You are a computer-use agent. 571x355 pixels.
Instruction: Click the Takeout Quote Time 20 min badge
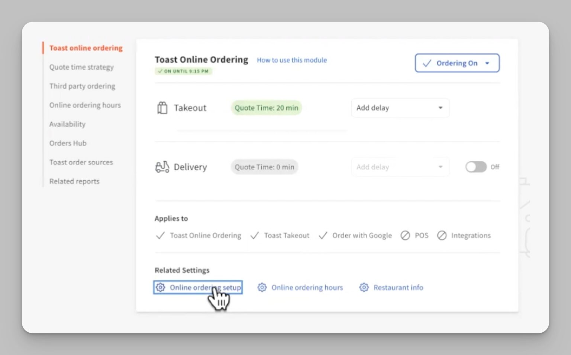266,108
